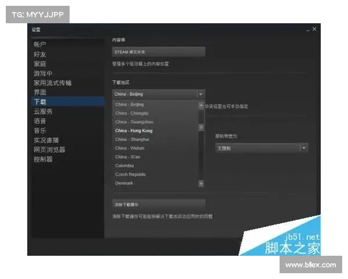Select China - Guangzhou in region list
This screenshot has width=348, height=279.
point(133,122)
